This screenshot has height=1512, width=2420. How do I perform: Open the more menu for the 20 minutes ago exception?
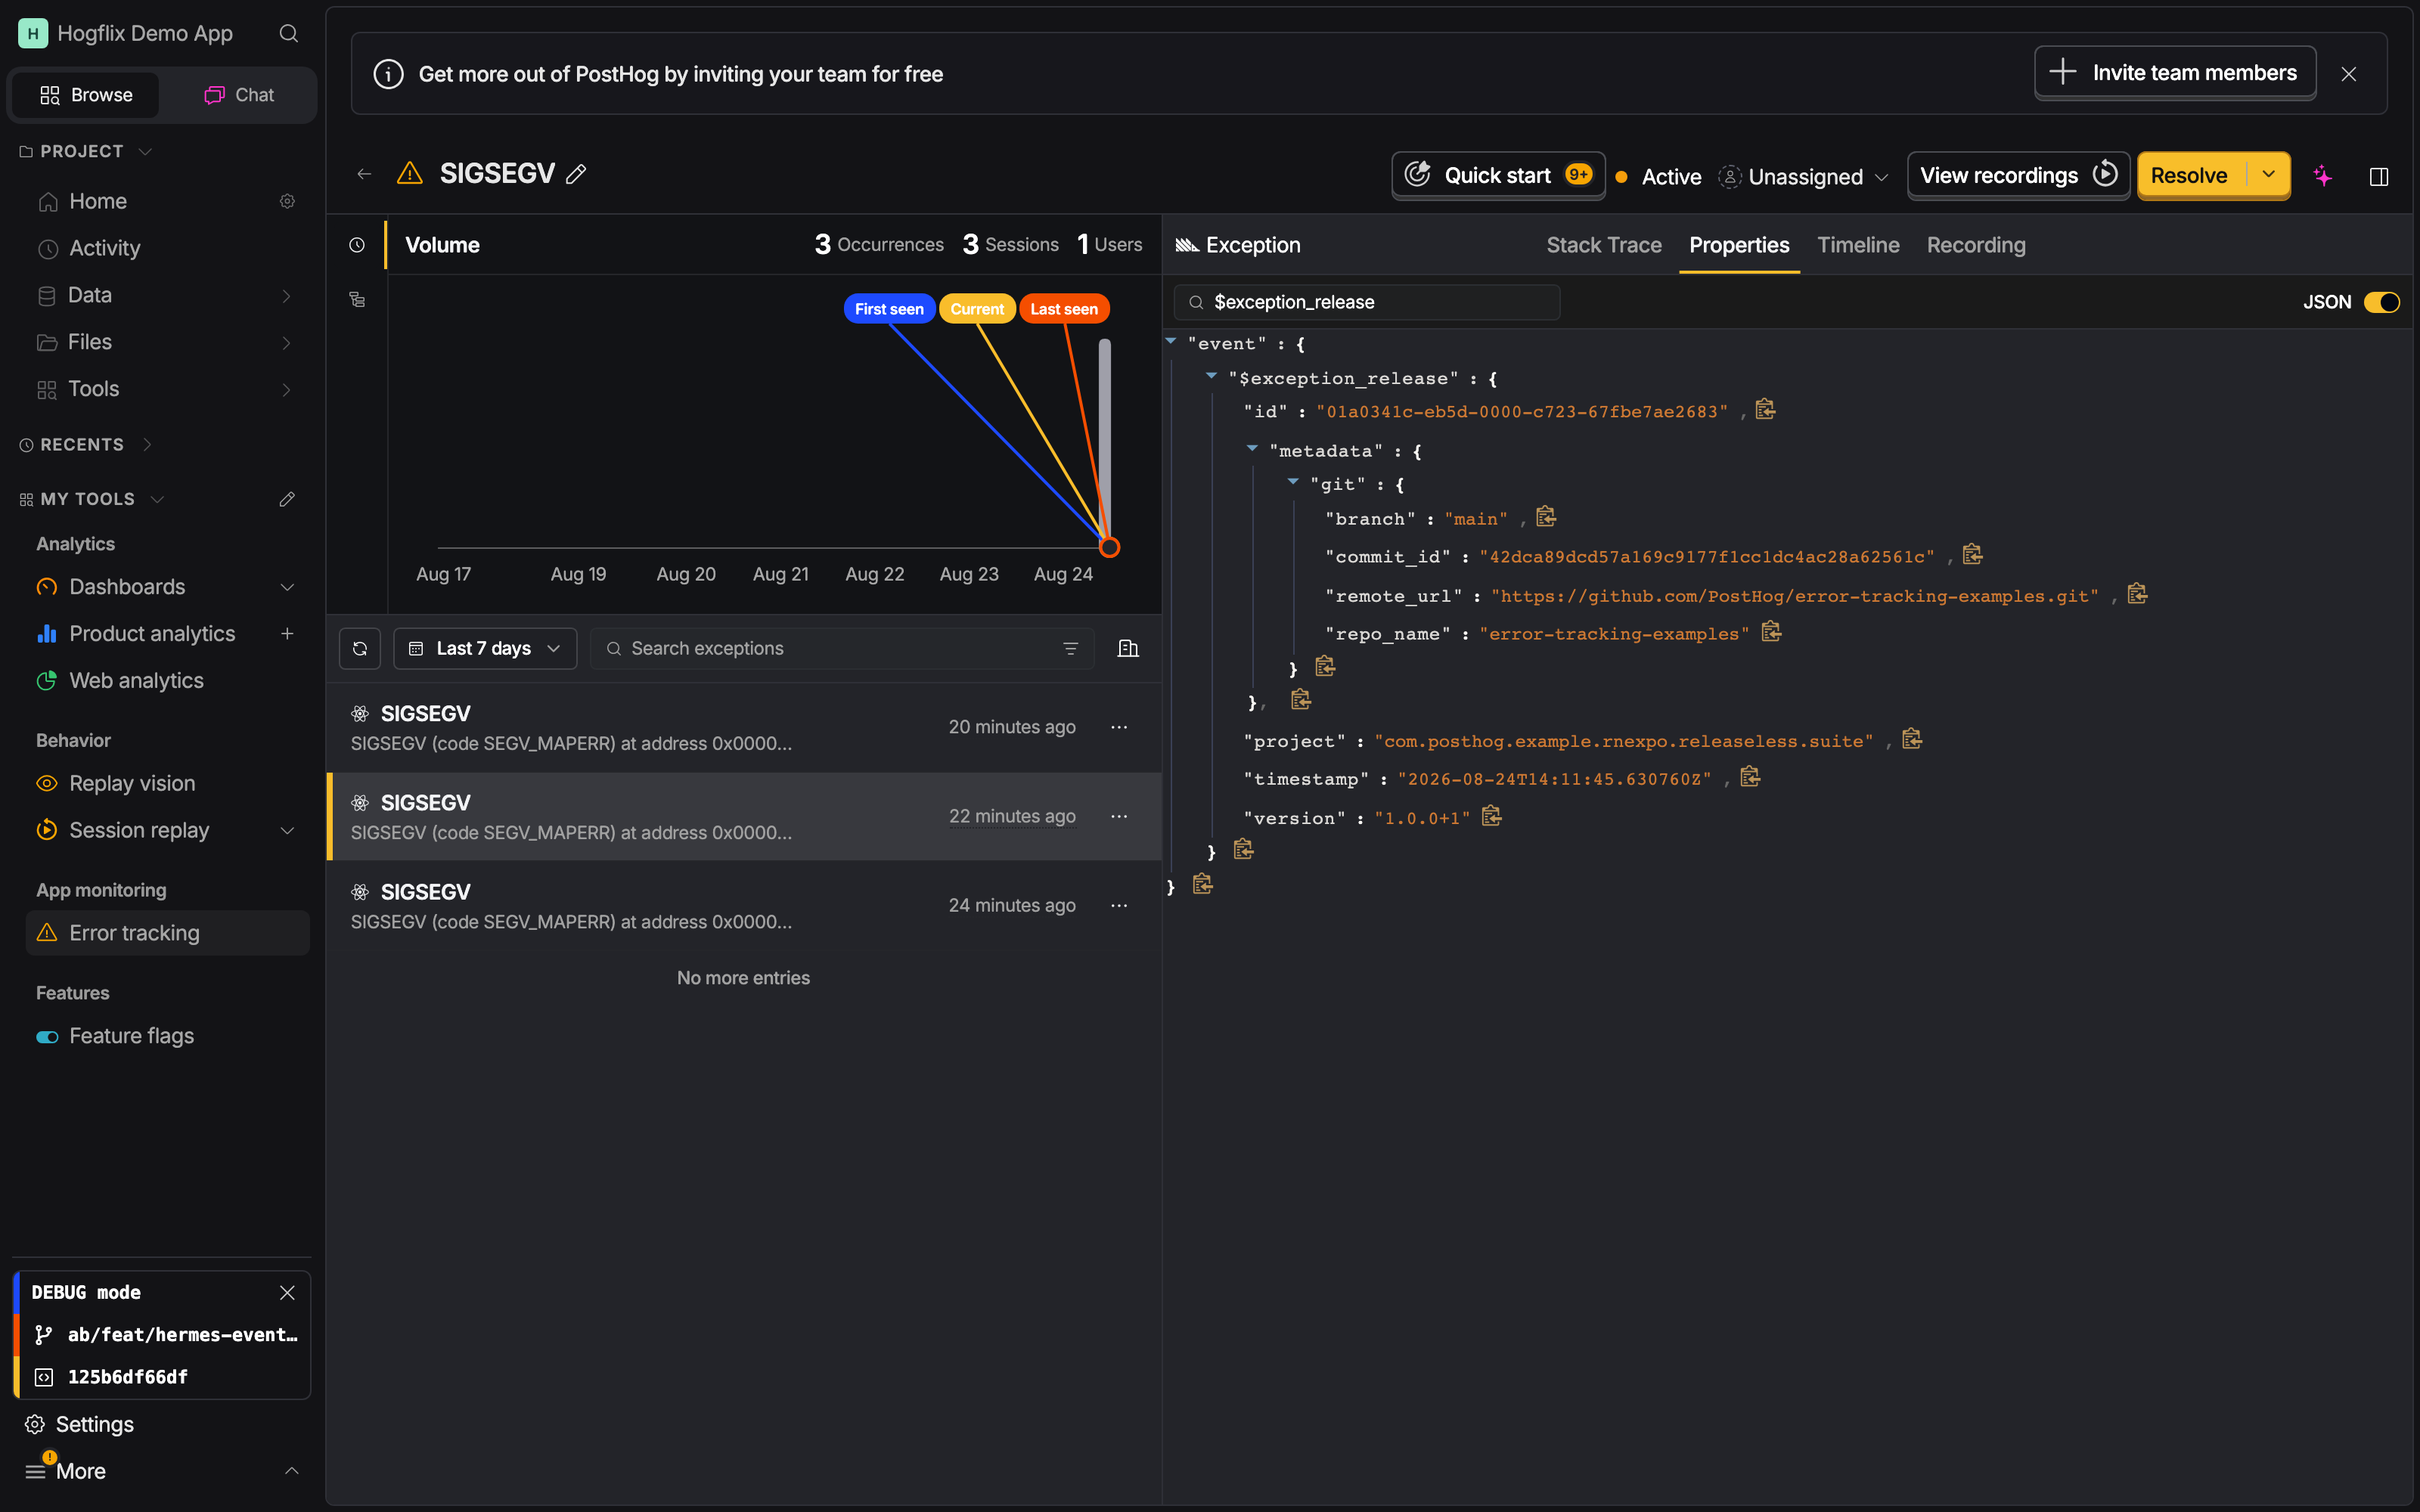click(x=1119, y=727)
